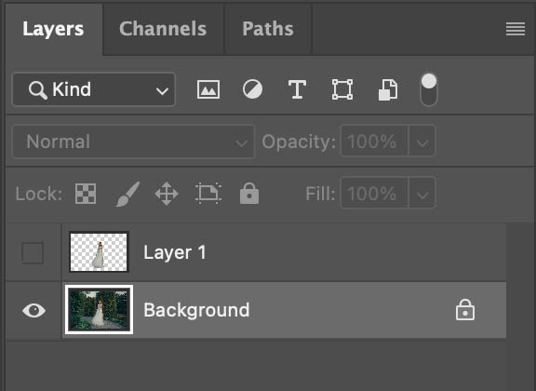Viewport: 536px width, 391px height.
Task: Toggle layer filtering on/off switch
Action: point(429,89)
